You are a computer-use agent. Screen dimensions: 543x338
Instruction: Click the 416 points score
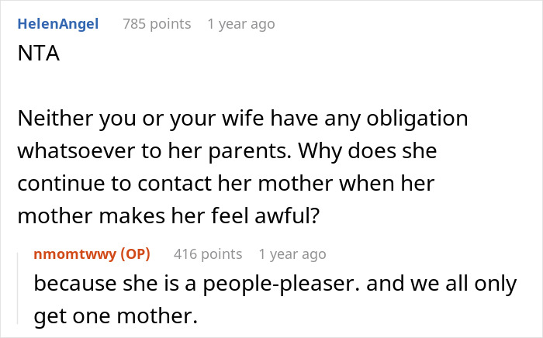tap(208, 254)
